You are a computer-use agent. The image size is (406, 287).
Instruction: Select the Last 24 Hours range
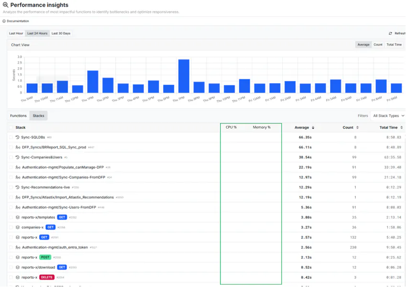(37, 33)
